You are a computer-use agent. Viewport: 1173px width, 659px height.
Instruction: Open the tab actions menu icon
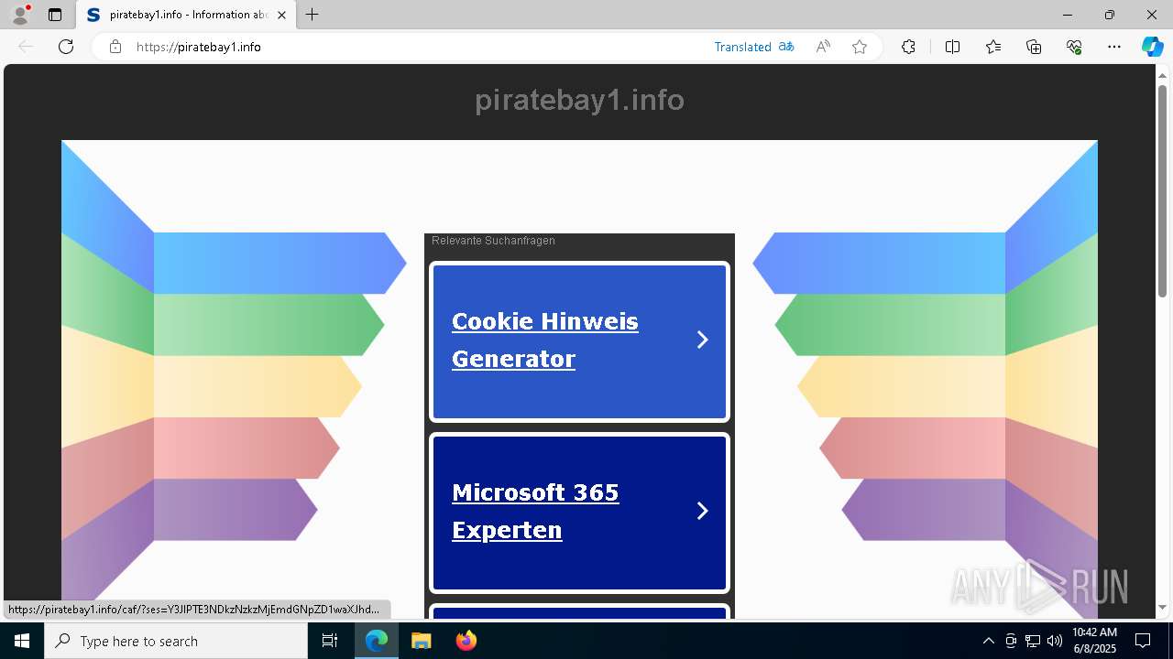coord(55,15)
